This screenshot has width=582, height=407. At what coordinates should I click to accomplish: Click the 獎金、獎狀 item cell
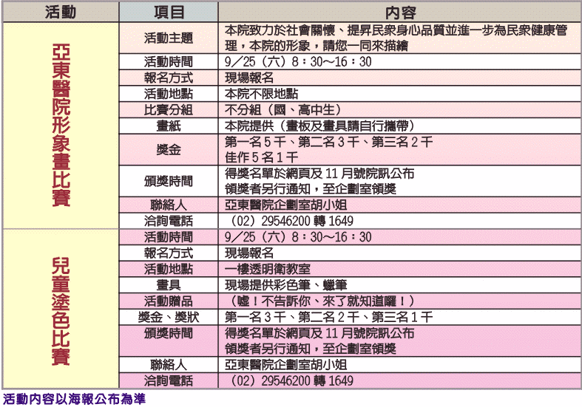click(x=169, y=318)
